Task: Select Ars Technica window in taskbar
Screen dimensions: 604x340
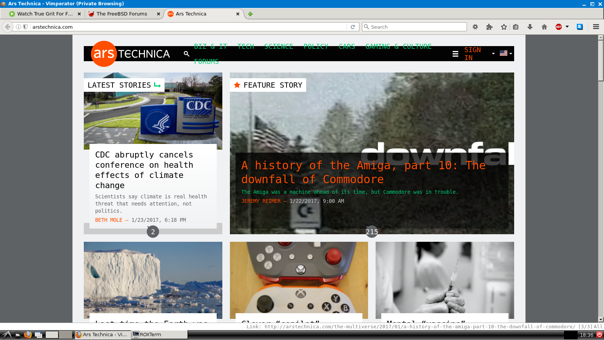Action: [102, 335]
